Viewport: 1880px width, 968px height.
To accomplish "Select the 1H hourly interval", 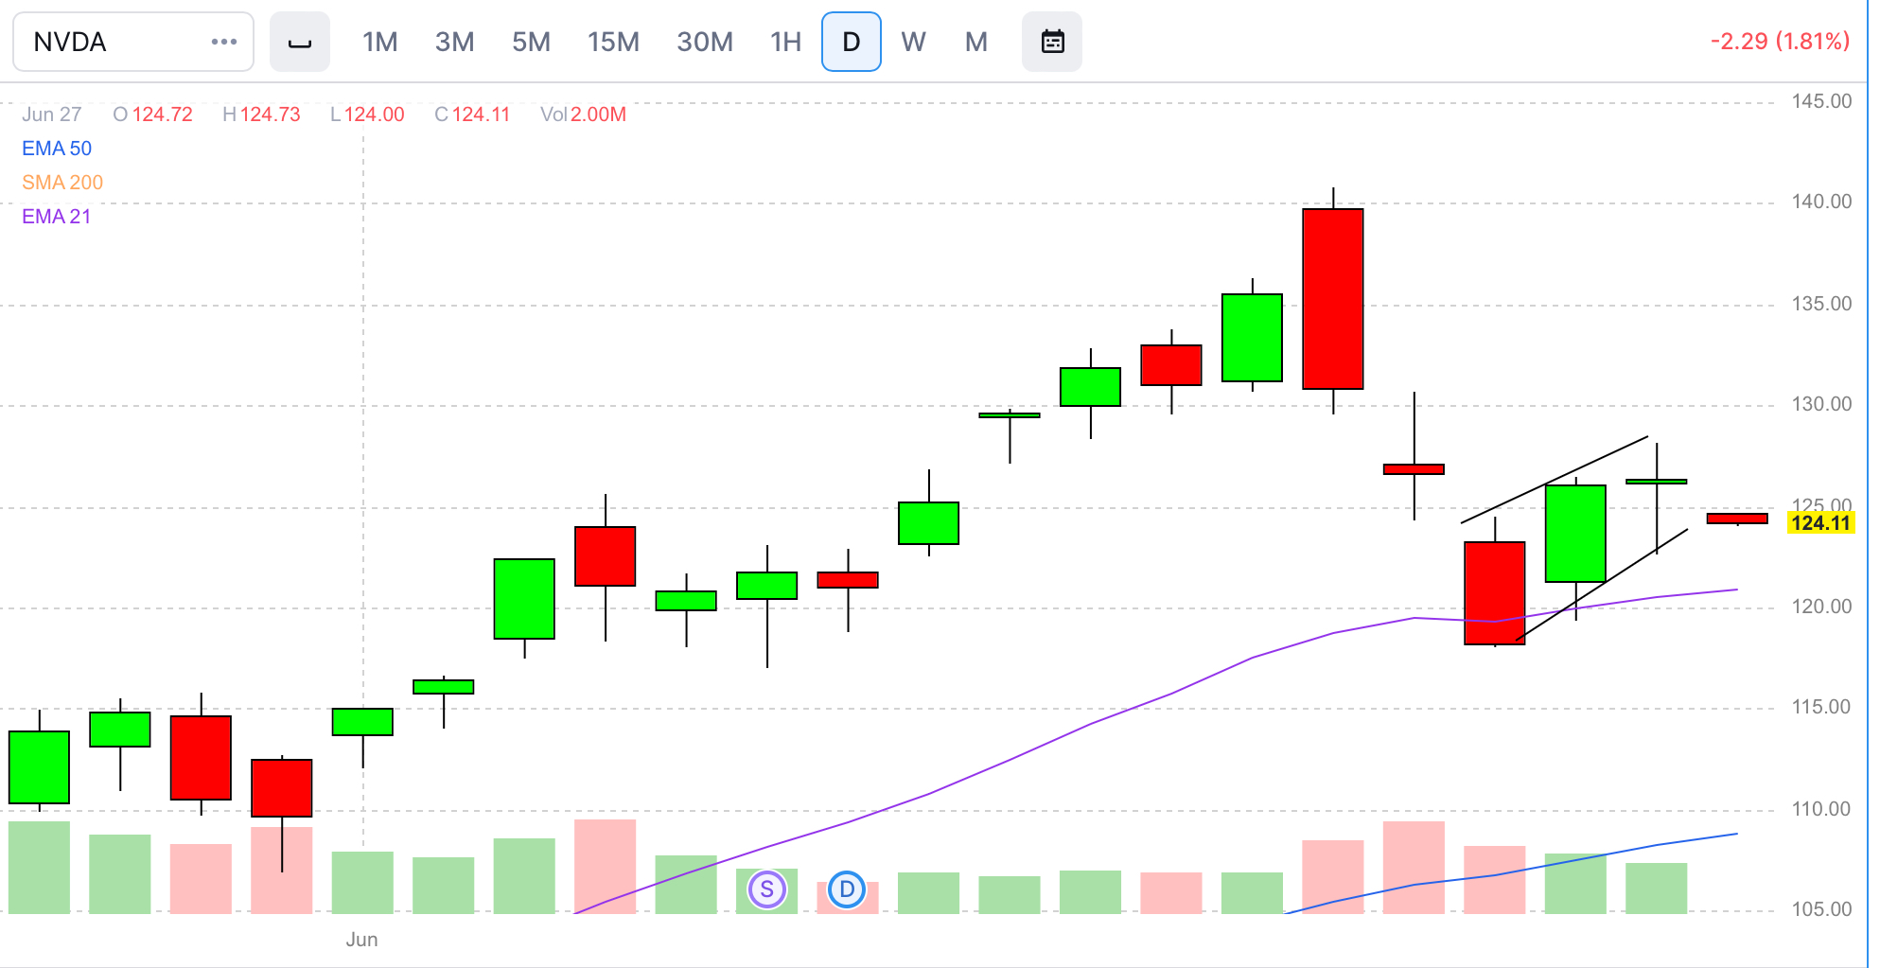I will tap(784, 42).
